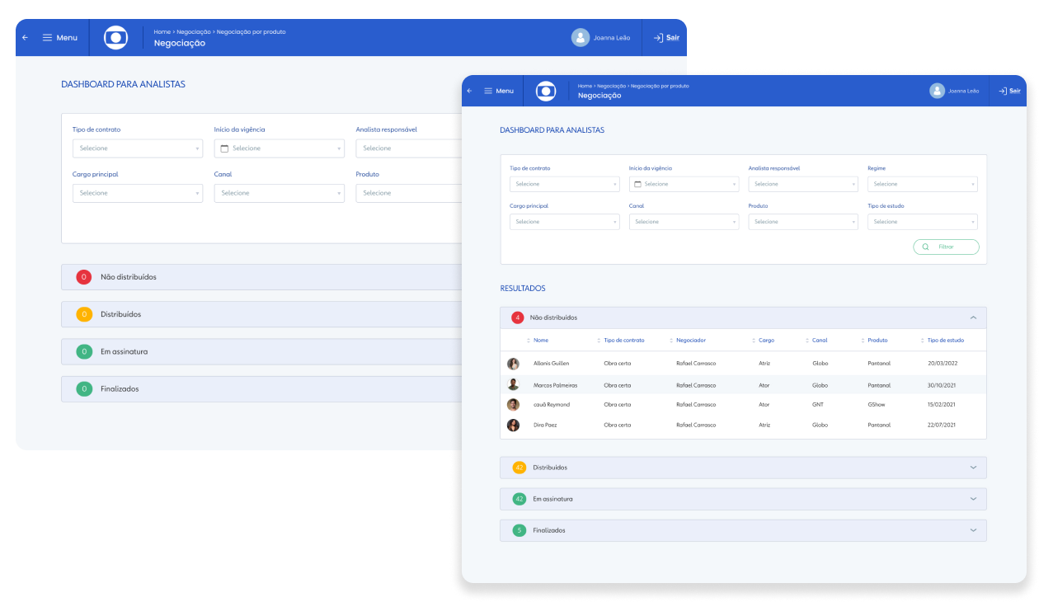Open the Regime dropdown
Image resolution: width=1039 pixels, height=602 pixels.
[x=922, y=184]
